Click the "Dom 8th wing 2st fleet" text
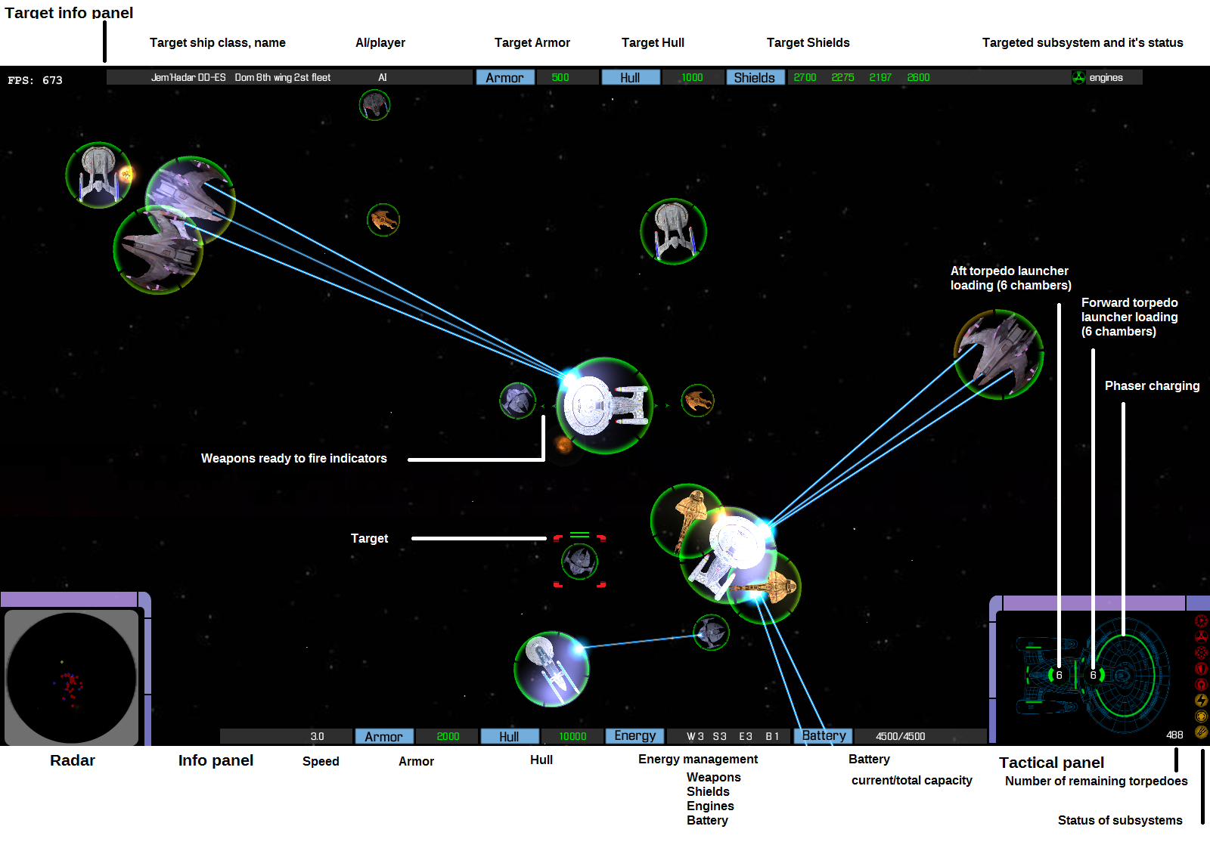The width and height of the screenshot is (1210, 851). (x=283, y=77)
